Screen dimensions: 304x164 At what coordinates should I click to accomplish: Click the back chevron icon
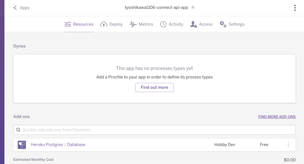(x=15, y=8)
